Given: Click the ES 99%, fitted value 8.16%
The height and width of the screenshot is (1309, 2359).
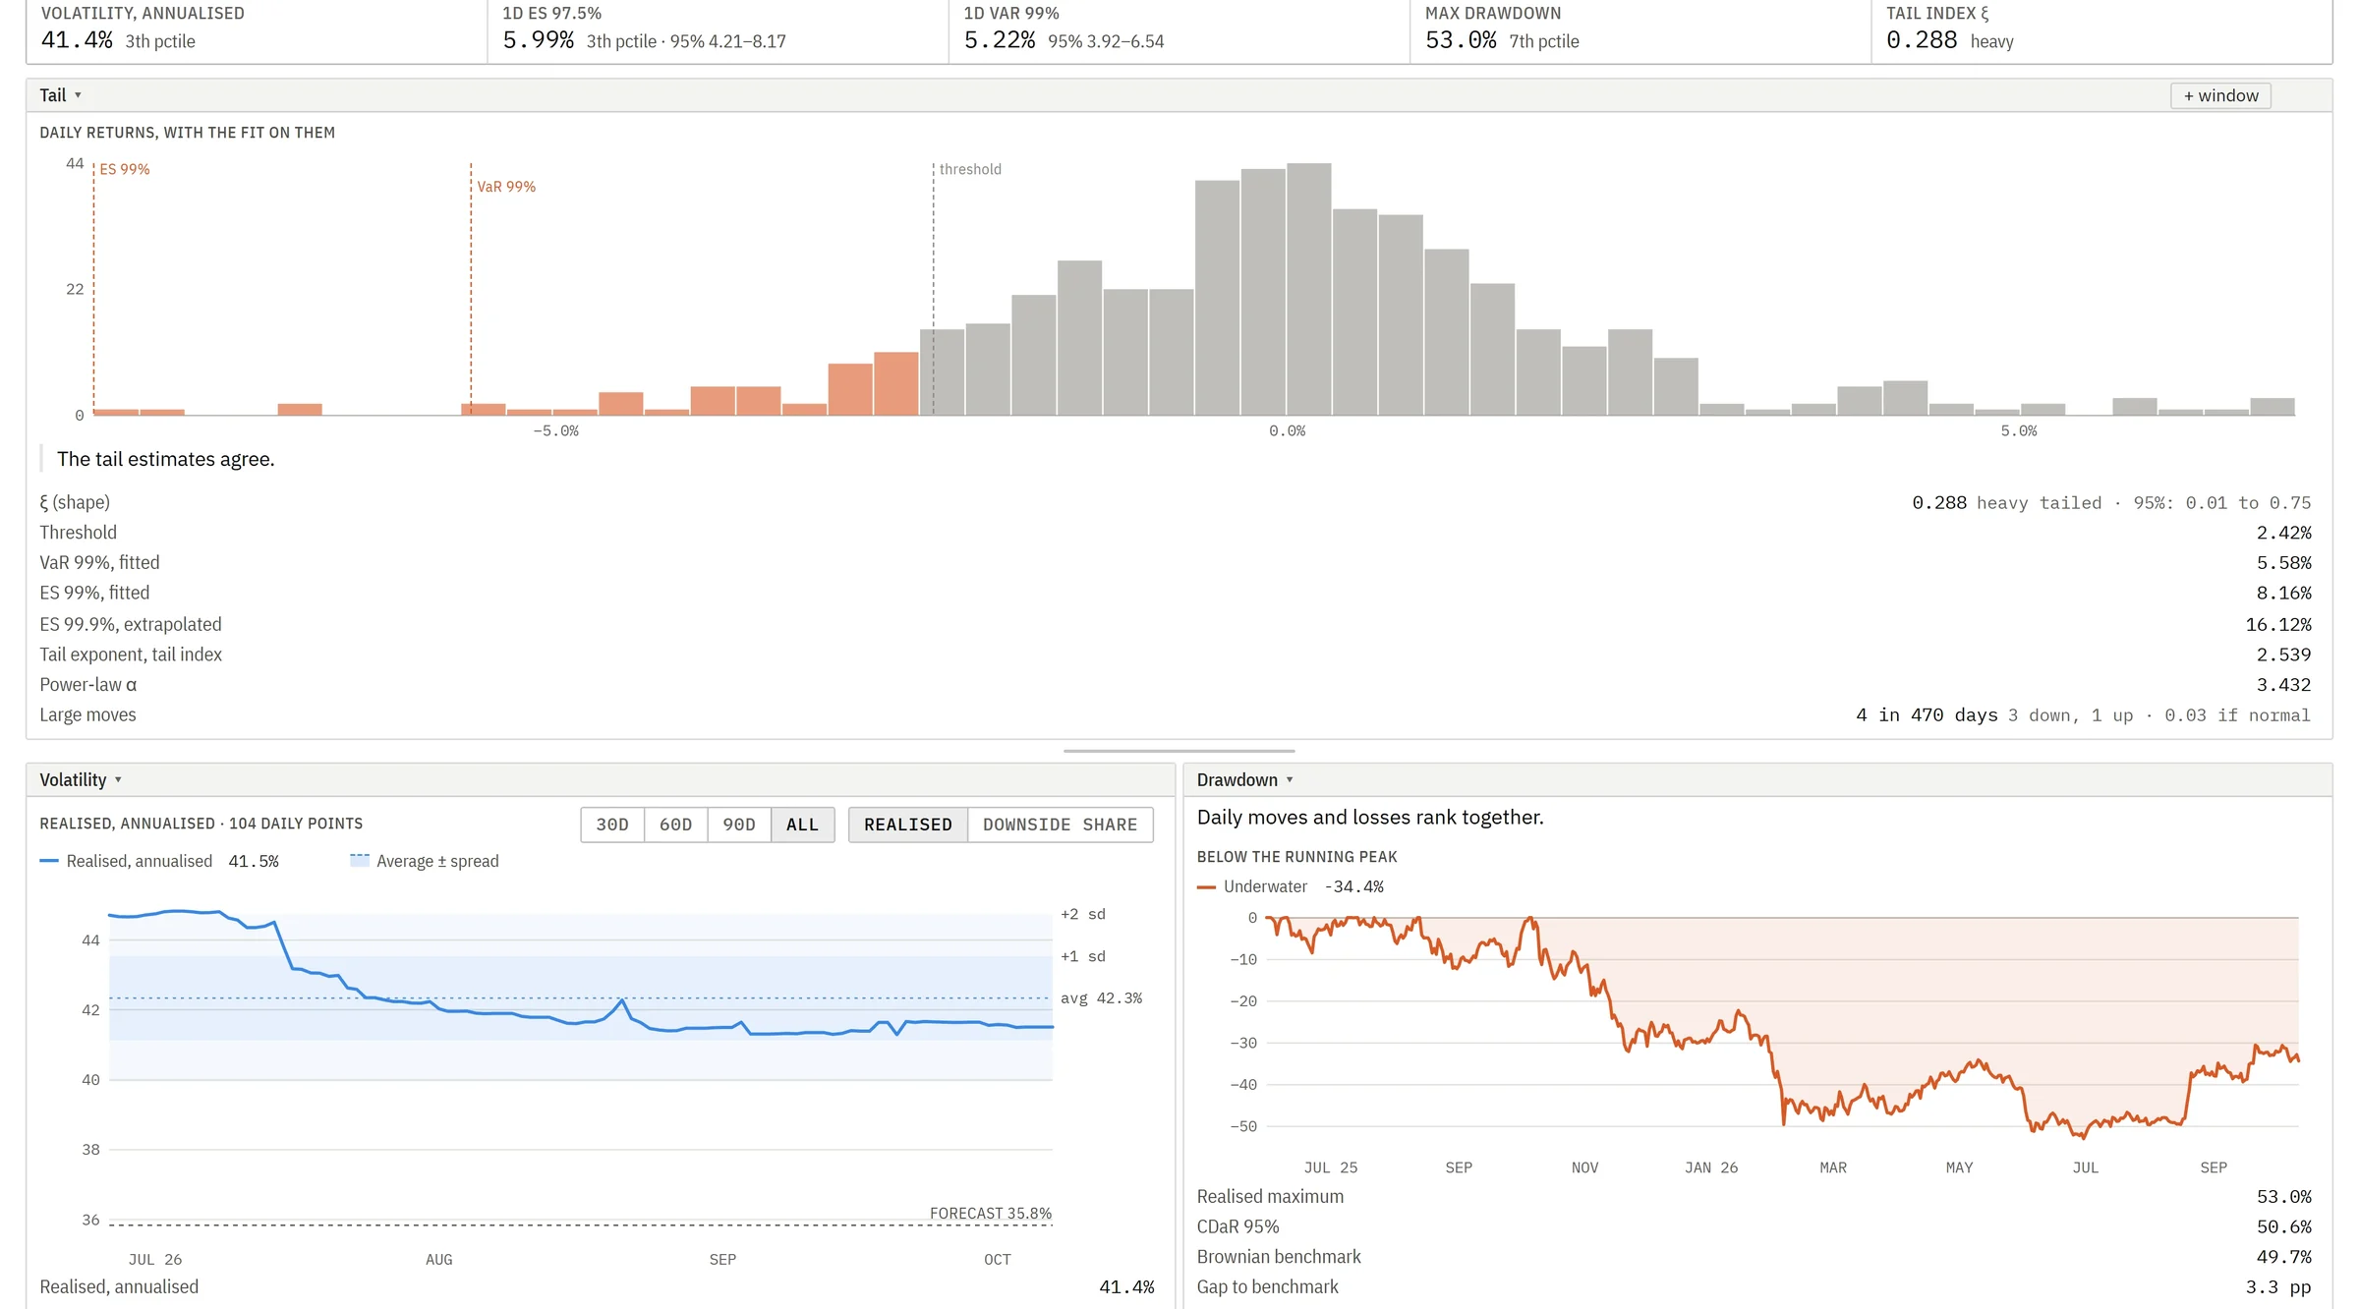Looking at the screenshot, I should (2283, 594).
